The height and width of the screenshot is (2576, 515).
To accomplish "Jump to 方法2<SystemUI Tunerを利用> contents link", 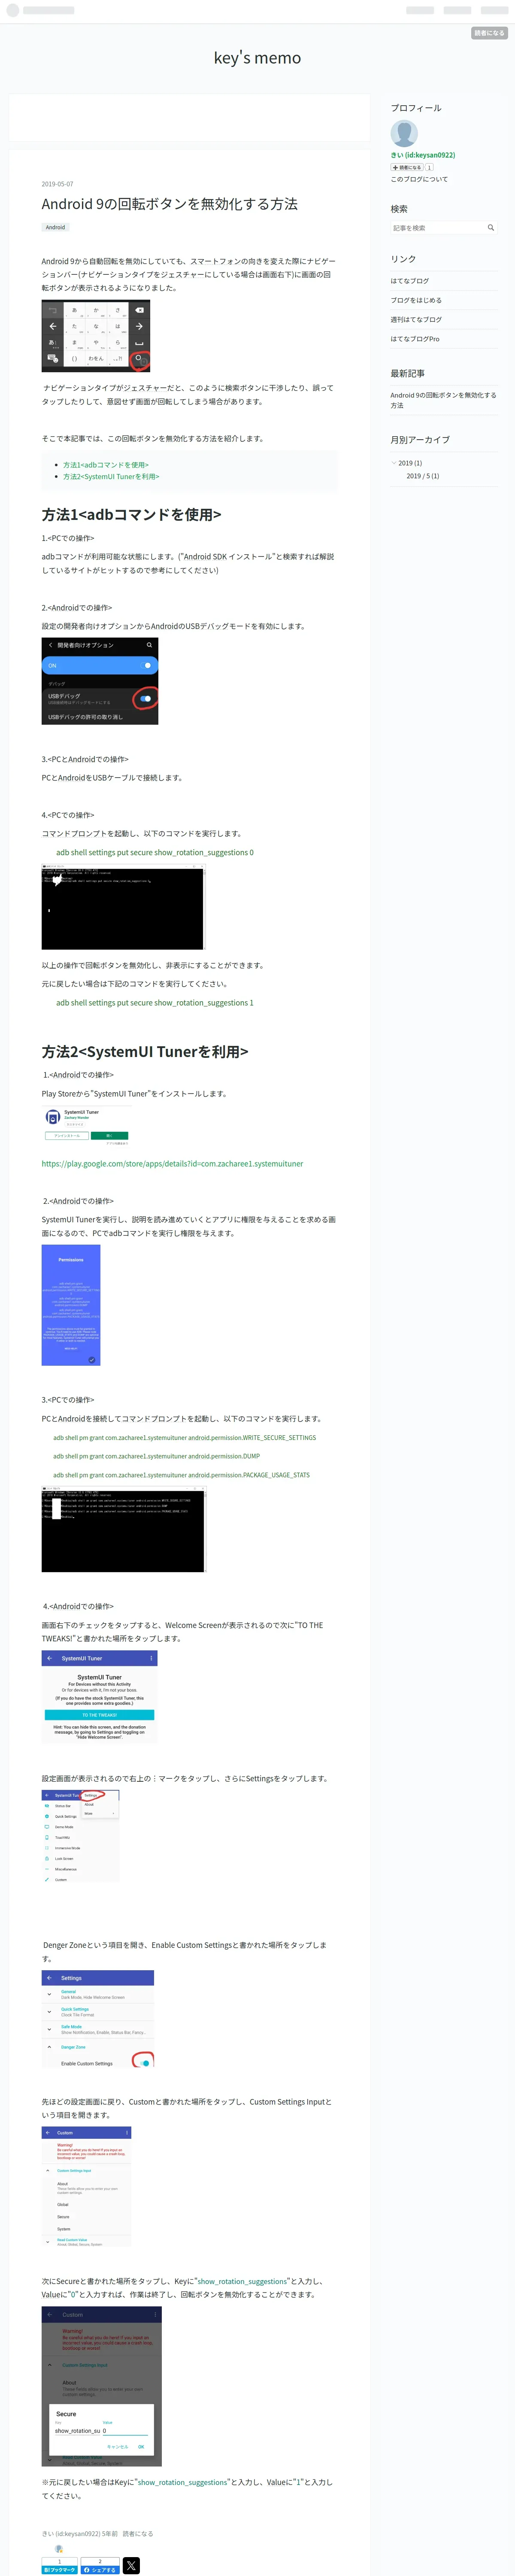I will (111, 477).
